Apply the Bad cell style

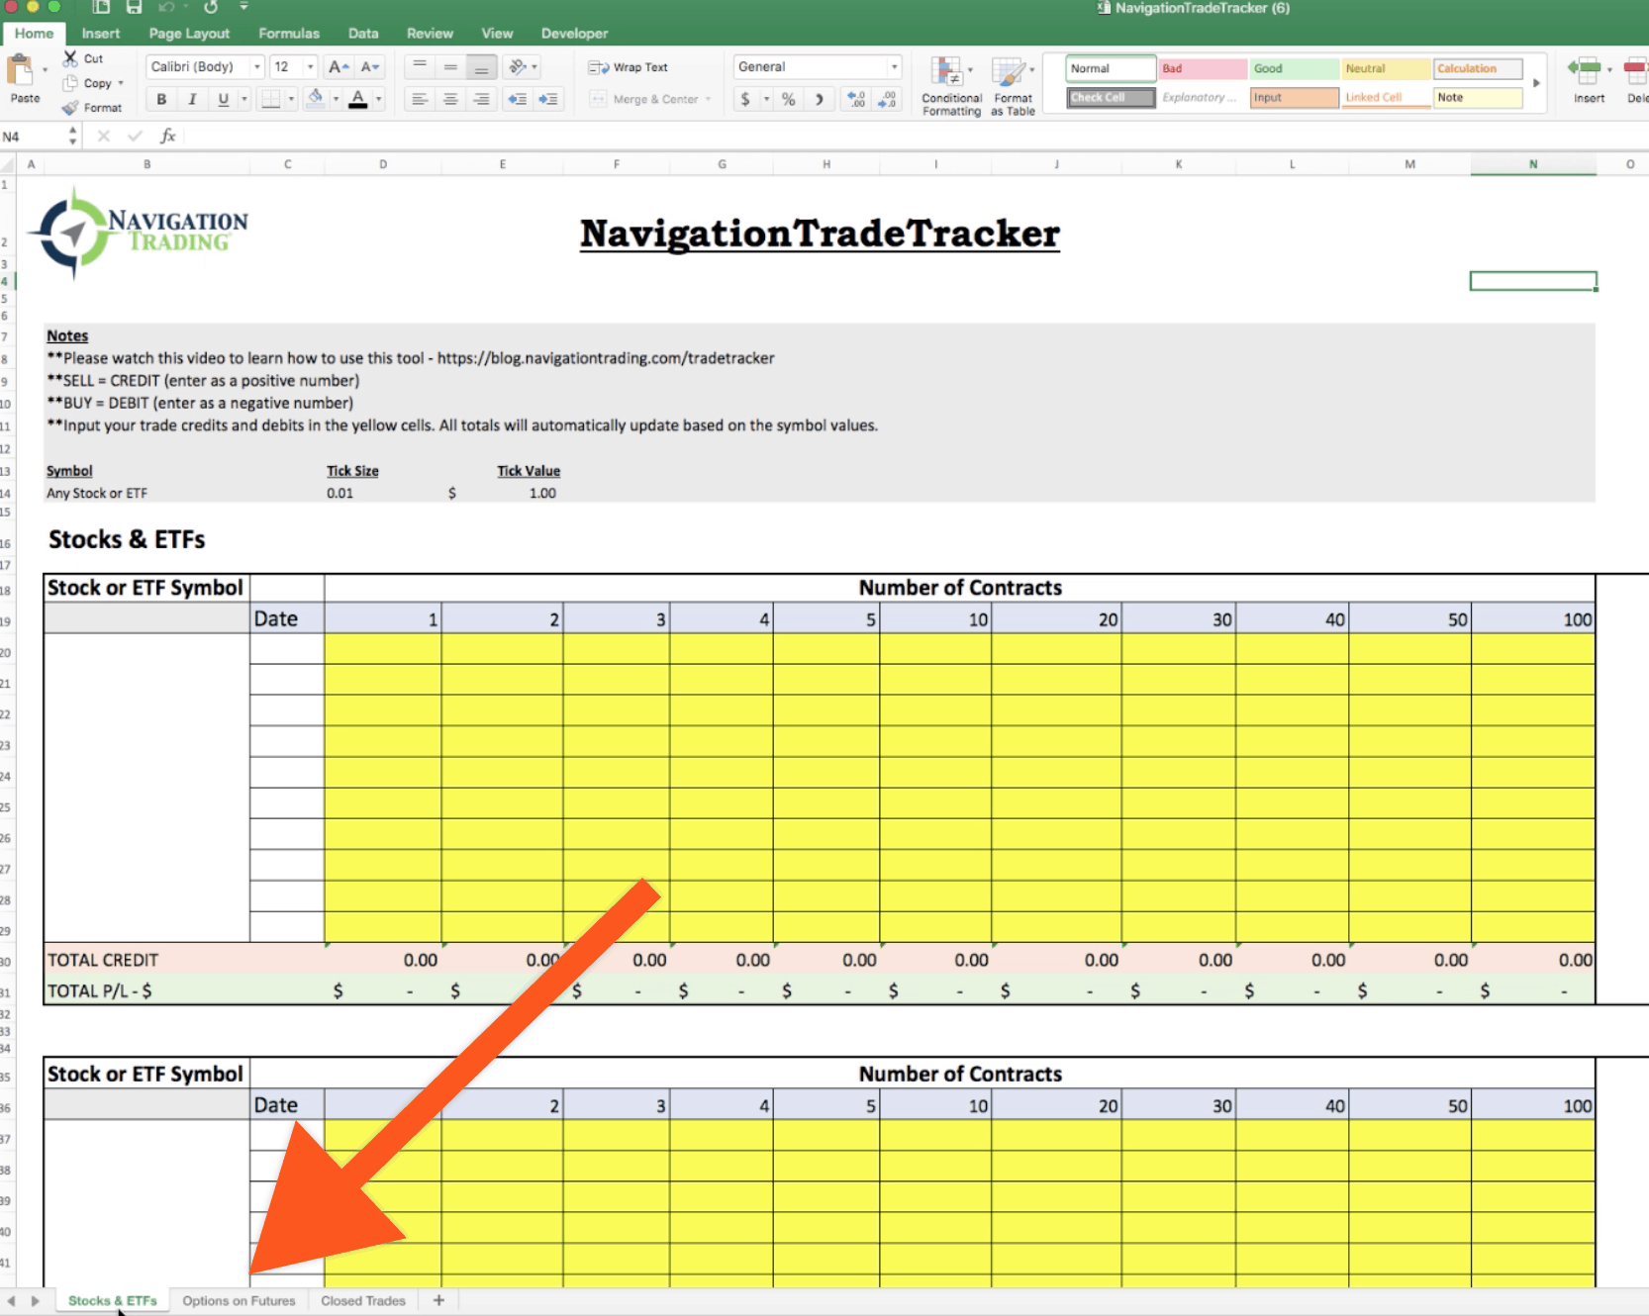[x=1203, y=68]
